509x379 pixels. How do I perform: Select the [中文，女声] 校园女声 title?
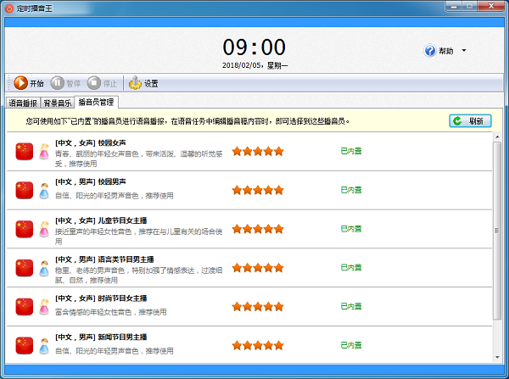point(90,142)
